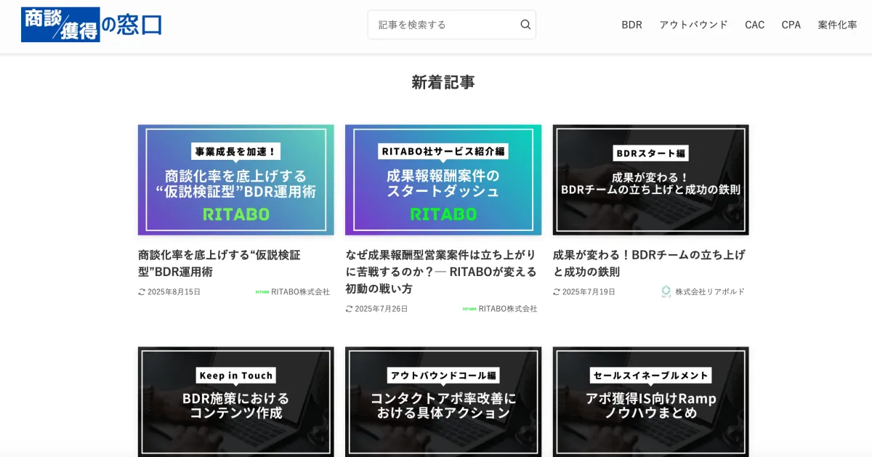
Task: Open the CPA navigation link
Action: click(x=791, y=25)
